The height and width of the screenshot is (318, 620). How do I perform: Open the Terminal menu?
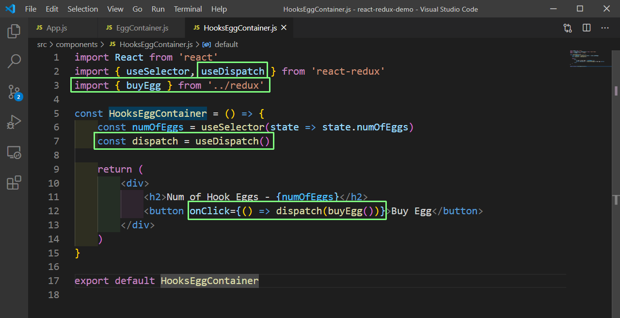[x=188, y=9]
